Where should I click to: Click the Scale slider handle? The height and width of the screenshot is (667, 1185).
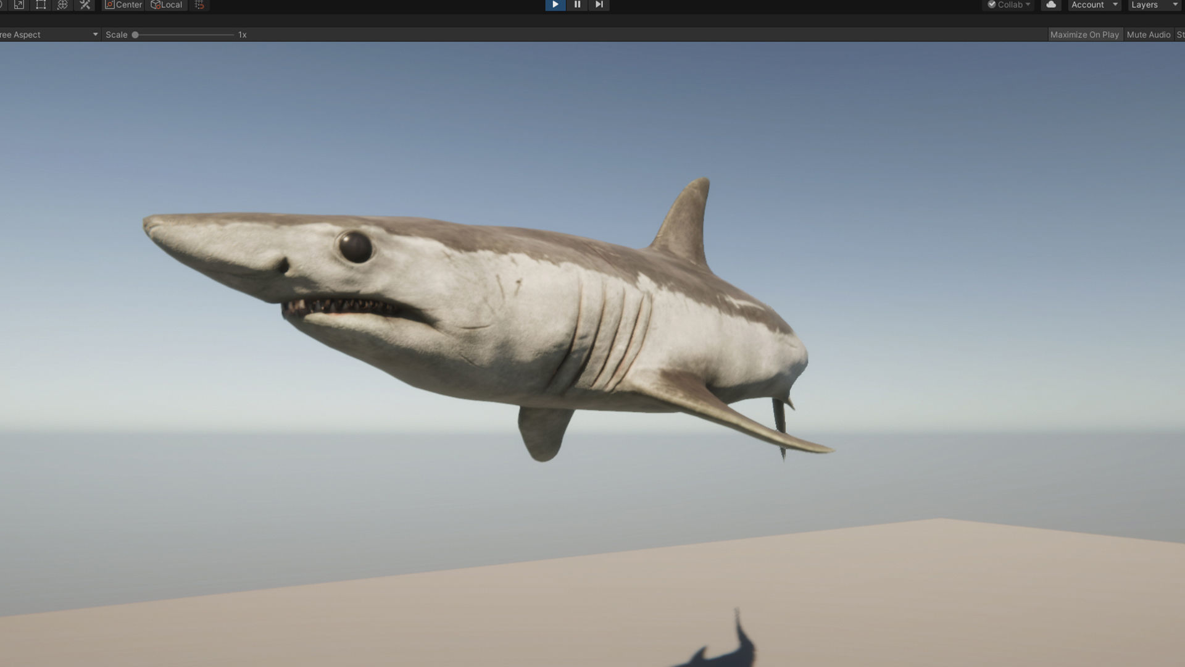pyautogui.click(x=135, y=35)
